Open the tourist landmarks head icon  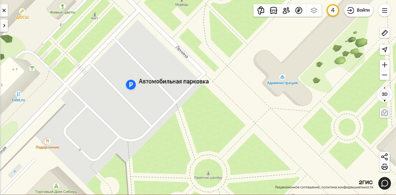pos(261,10)
